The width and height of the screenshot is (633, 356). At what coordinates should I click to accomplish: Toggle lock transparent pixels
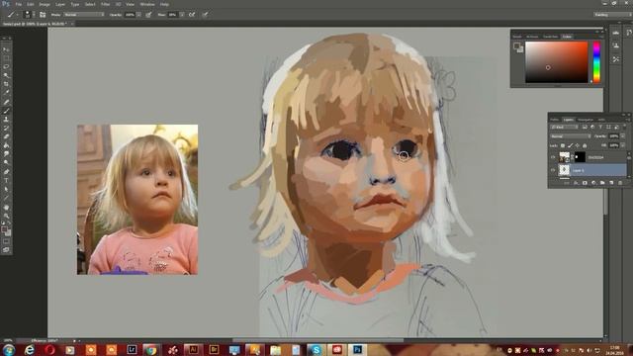(563, 145)
